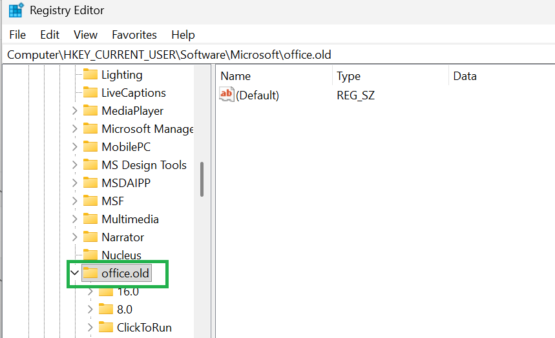Click the office.old folder icon

coord(90,273)
